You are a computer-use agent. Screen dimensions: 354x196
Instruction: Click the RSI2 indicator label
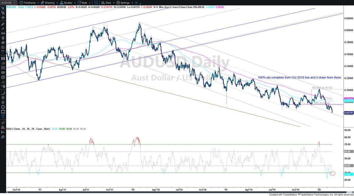(x=29, y=128)
